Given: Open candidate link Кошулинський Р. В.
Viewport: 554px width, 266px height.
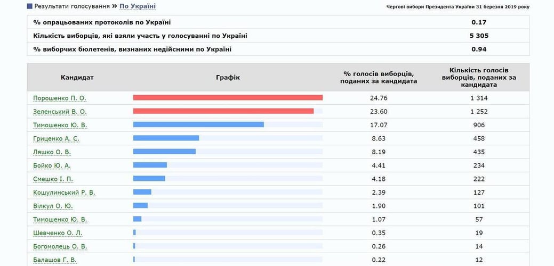Looking at the screenshot, I should (64, 192).
